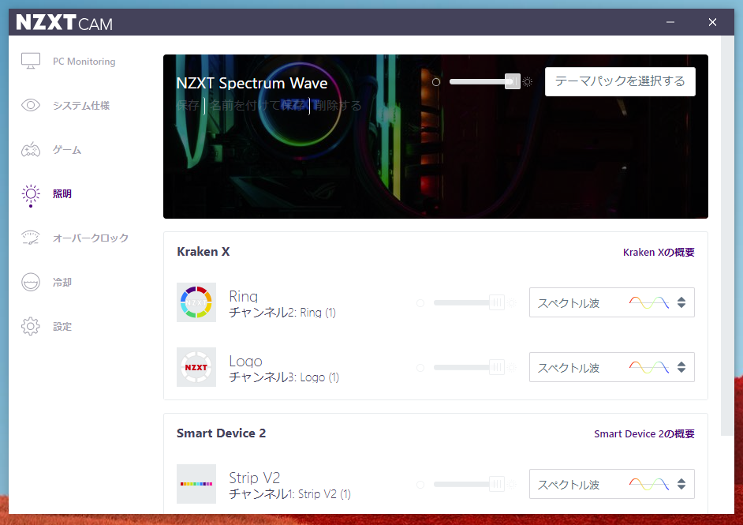Screen dimensions: 743x525
Task: Open Kraken Xの概要 link
Action: tap(659, 253)
